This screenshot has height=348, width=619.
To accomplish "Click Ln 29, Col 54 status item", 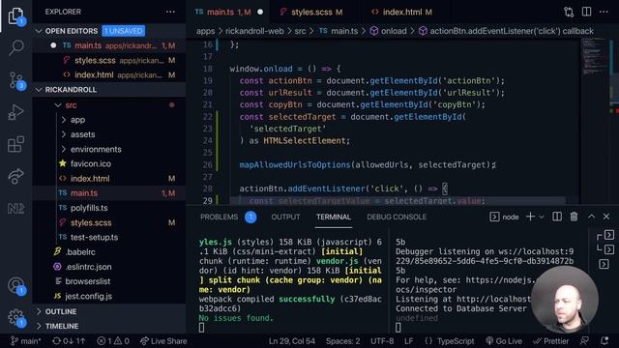I will [292, 341].
